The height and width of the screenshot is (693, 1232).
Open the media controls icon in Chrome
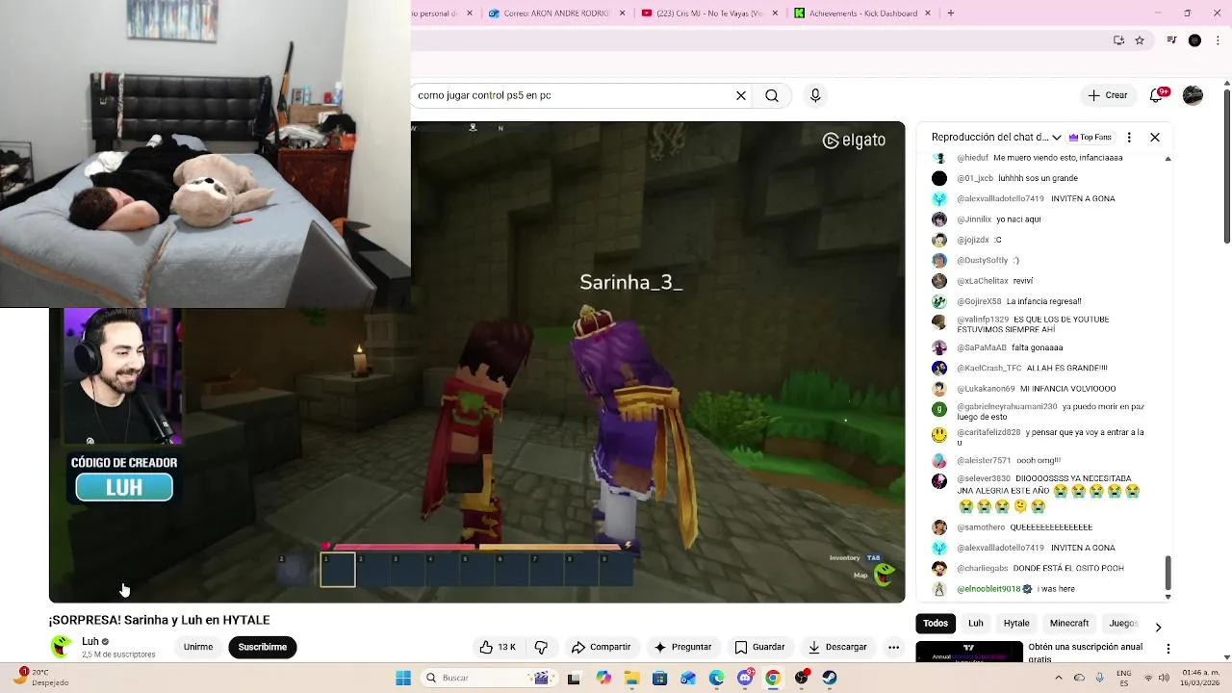point(1171,40)
